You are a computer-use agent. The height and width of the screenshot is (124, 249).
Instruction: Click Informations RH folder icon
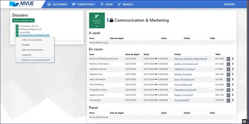pyautogui.click(x=17, y=26)
